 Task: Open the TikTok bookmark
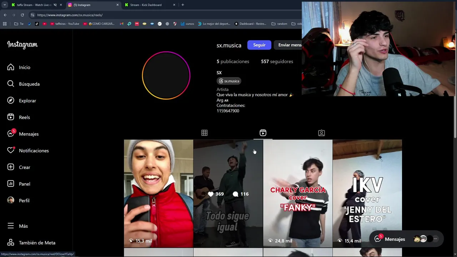click(x=37, y=24)
